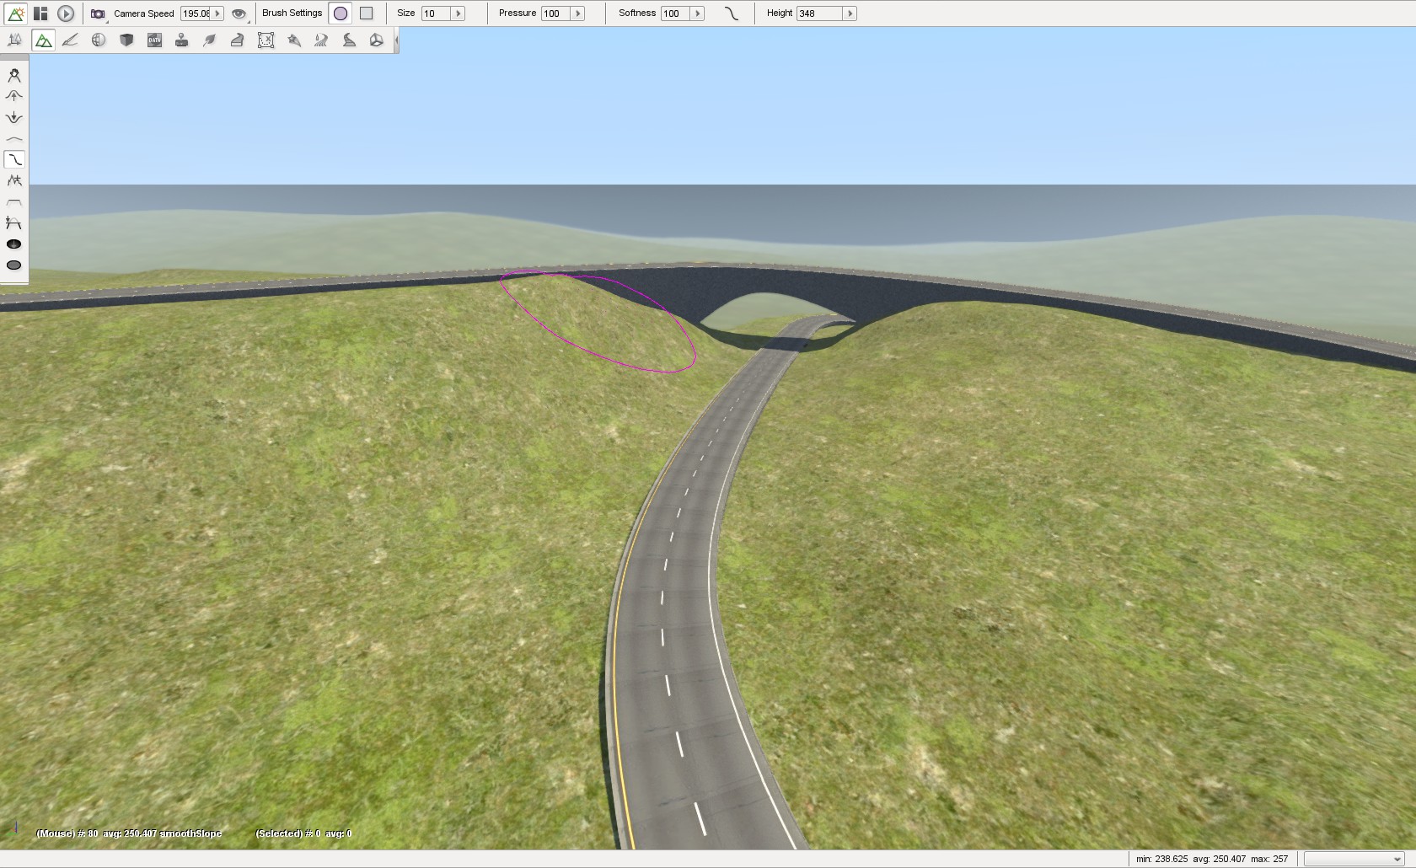
Task: Open the Terrain Painter editor
Action: 70,40
